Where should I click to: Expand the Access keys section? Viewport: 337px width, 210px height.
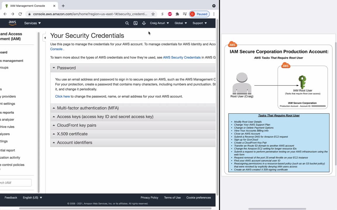pos(133,117)
